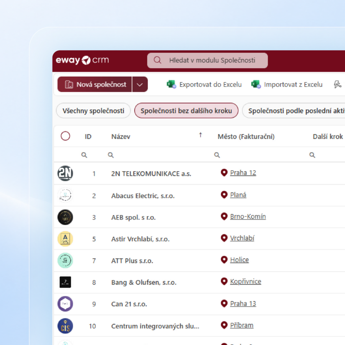Image resolution: width=345 pixels, height=345 pixels.
Task: Expand the Nová společnost dropdown arrow
Action: point(140,84)
